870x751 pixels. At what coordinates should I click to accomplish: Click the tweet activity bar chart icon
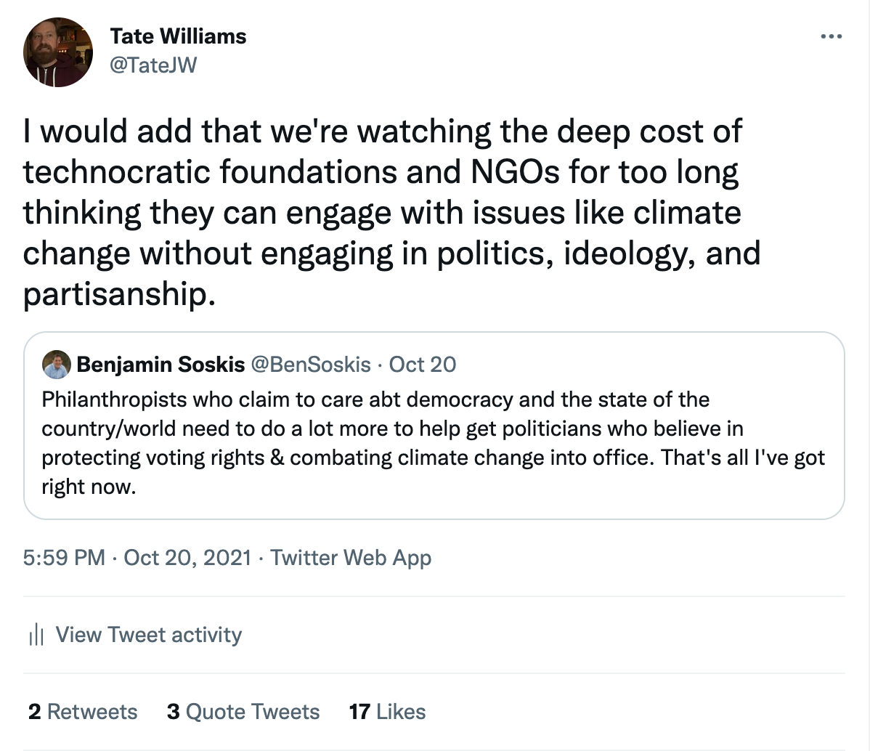click(x=36, y=636)
